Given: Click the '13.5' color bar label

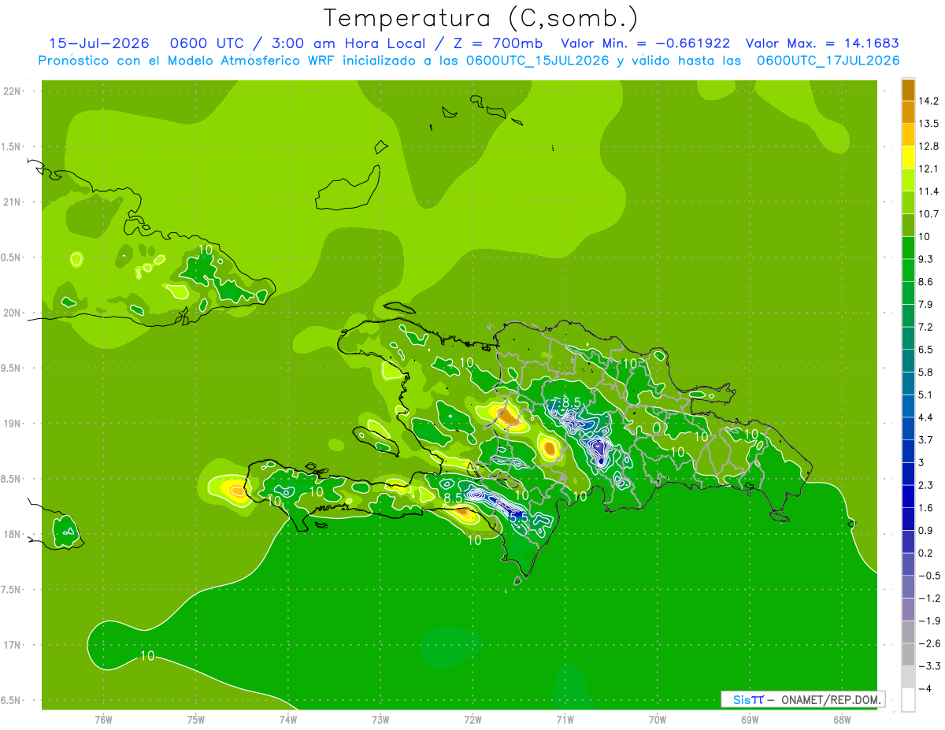Looking at the screenshot, I should coord(930,124).
